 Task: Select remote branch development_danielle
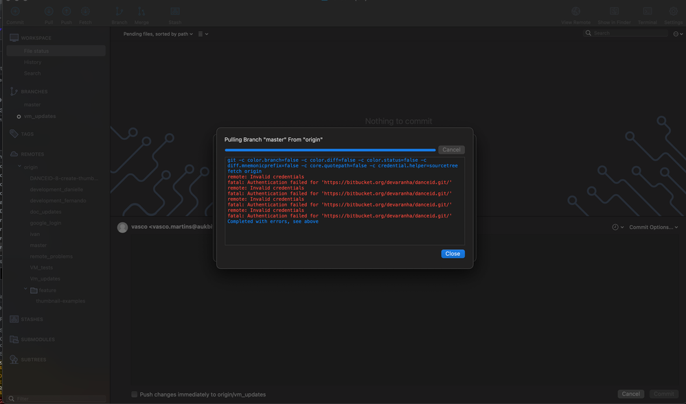click(56, 189)
